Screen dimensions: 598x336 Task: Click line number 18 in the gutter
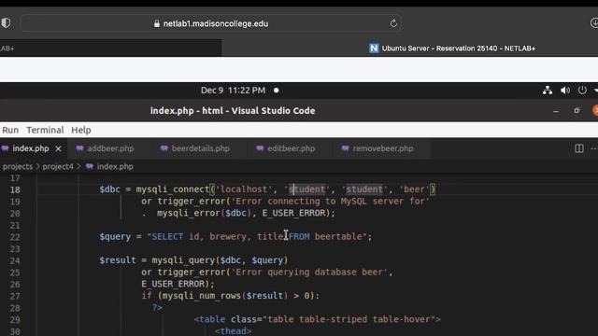[x=15, y=189]
